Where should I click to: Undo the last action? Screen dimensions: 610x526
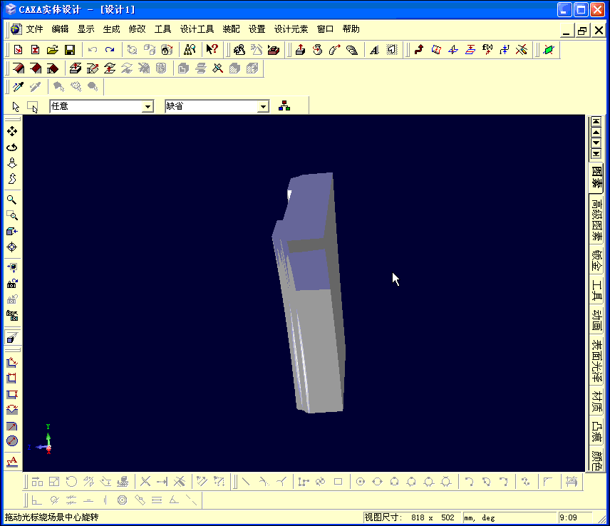point(93,50)
